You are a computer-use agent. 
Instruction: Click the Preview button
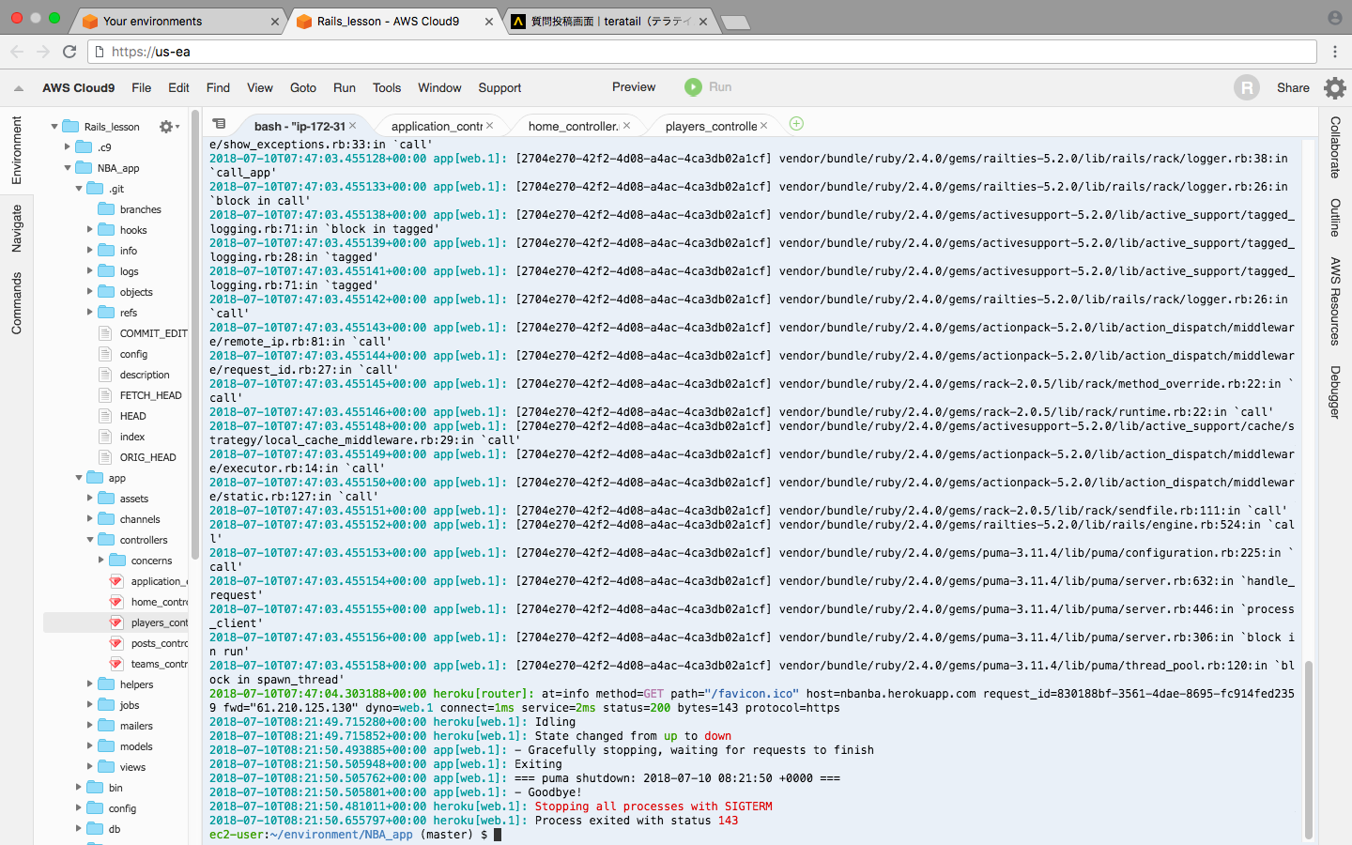click(633, 86)
